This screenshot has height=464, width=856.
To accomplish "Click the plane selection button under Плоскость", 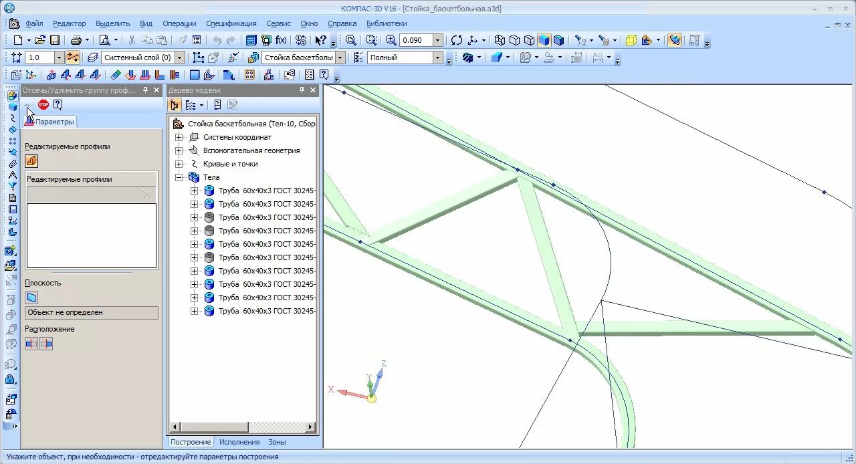I will coord(31,298).
